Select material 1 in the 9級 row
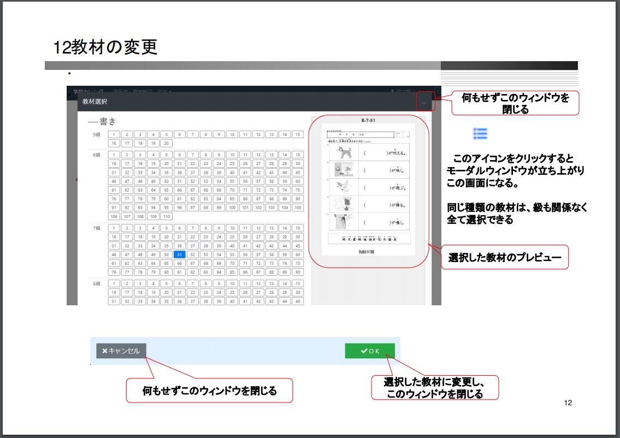This screenshot has width=620, height=438. pyautogui.click(x=114, y=134)
